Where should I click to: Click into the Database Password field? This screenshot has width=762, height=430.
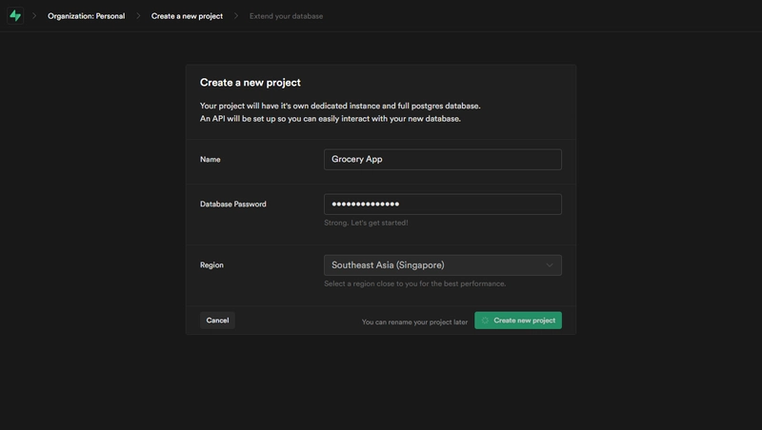pos(443,204)
